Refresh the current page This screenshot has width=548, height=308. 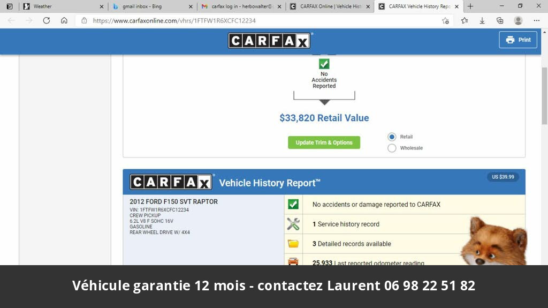tap(47, 21)
